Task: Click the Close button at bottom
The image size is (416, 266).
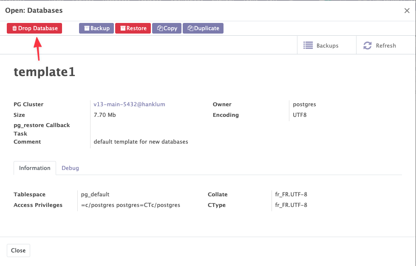Action: coord(18,250)
